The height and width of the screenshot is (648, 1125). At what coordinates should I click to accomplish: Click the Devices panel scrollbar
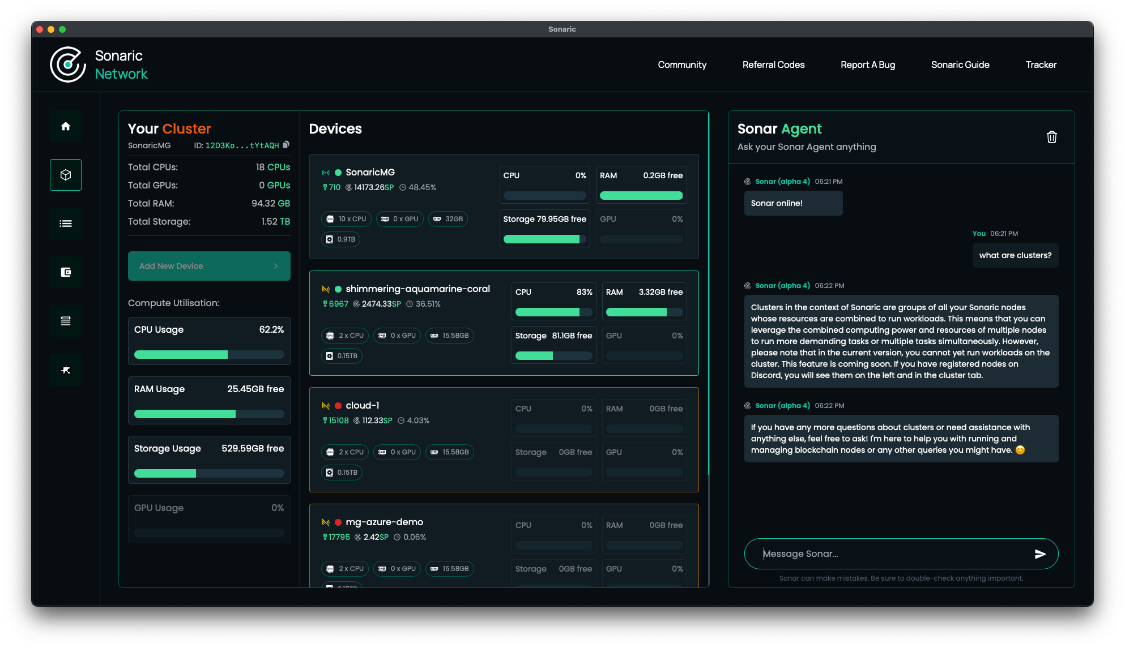click(709, 294)
